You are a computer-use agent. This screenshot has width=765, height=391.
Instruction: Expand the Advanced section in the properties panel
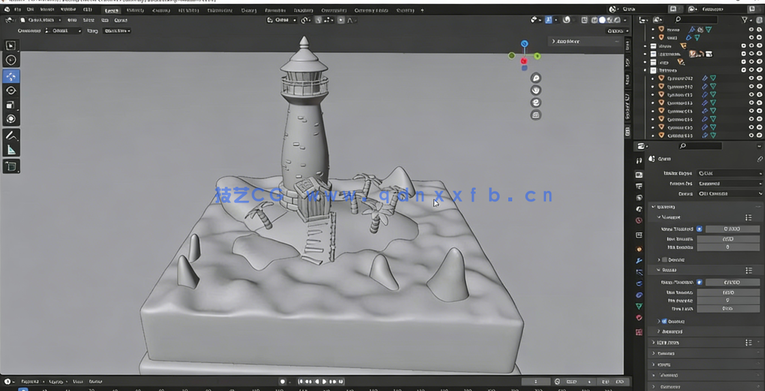[x=671, y=331]
